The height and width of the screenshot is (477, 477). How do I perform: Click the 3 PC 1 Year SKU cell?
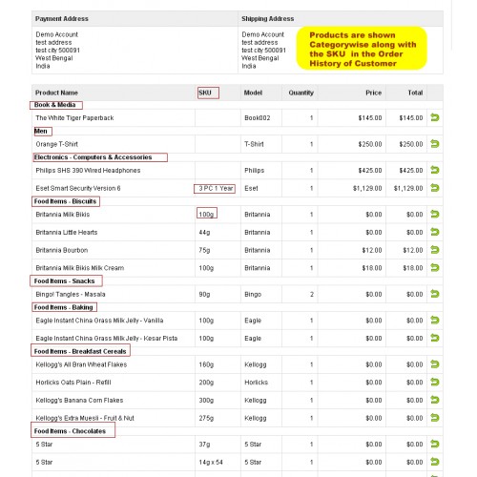coord(216,188)
